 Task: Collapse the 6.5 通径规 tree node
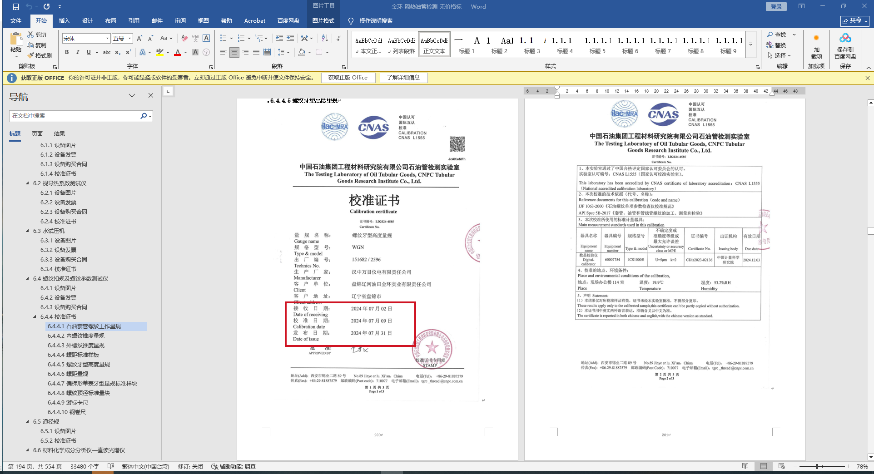click(28, 422)
